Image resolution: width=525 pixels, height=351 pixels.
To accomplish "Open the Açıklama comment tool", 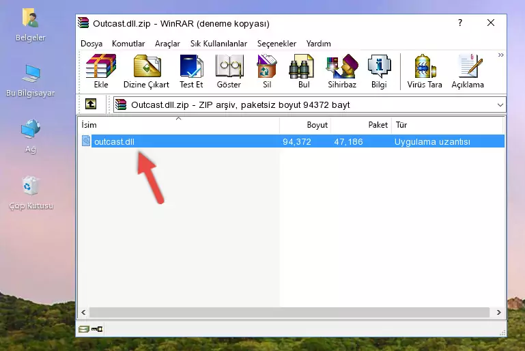I will 468,71.
